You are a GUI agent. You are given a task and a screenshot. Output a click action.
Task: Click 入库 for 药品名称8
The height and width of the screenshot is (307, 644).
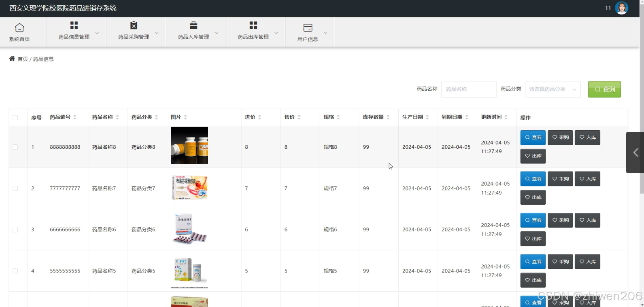[x=587, y=138]
